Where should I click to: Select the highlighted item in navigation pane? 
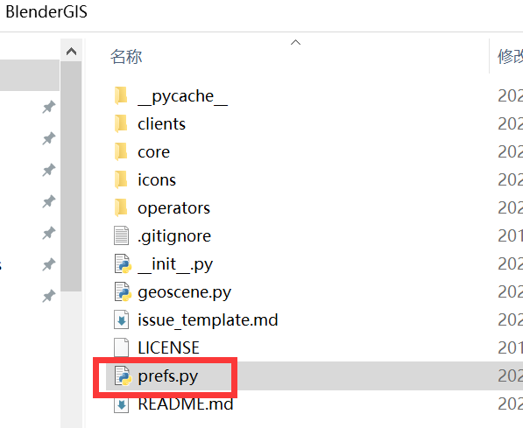point(30,75)
